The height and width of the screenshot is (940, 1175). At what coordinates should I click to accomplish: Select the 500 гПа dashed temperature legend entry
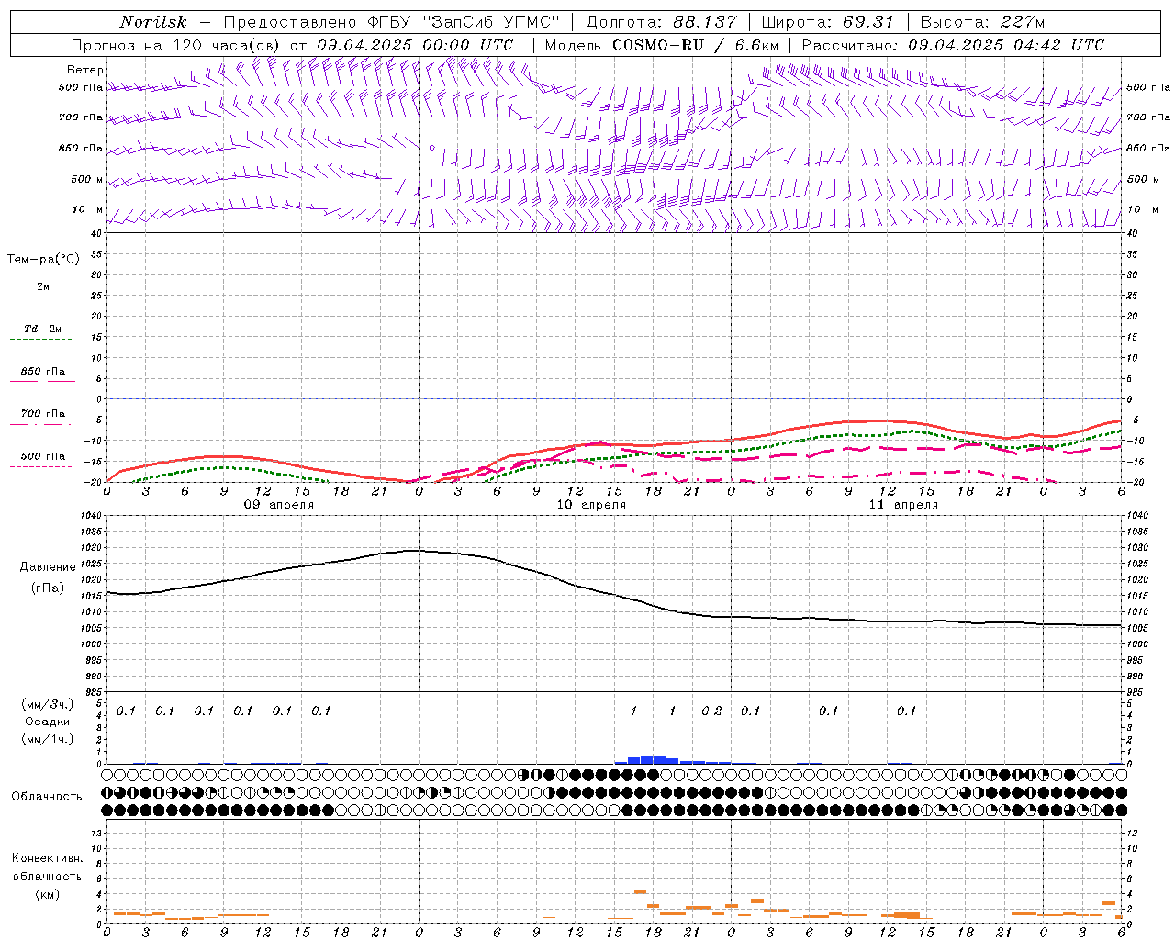42,459
